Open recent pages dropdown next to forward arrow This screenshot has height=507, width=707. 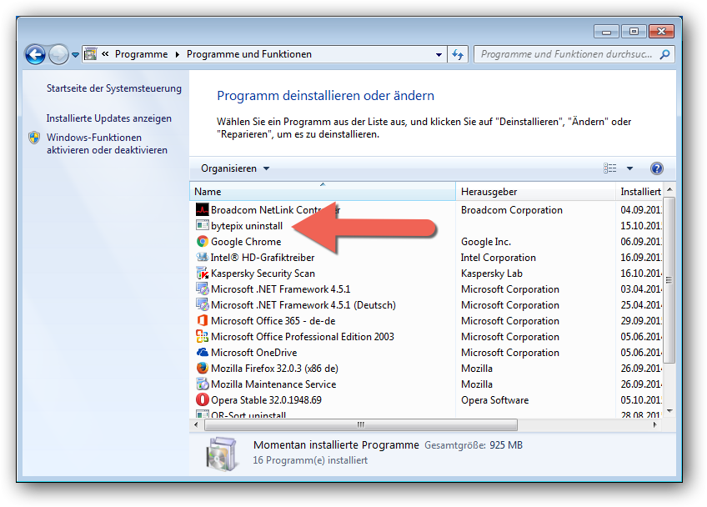click(x=75, y=55)
